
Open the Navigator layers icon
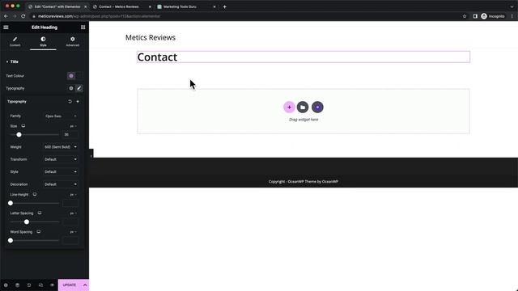[x=18, y=285]
